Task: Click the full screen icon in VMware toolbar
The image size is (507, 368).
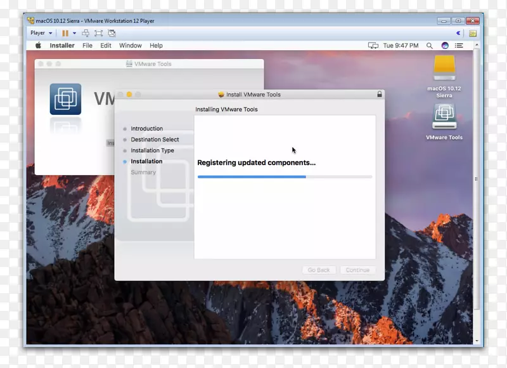Action: (98, 32)
